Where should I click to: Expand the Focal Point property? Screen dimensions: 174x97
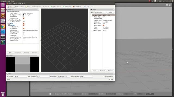pos(93,30)
